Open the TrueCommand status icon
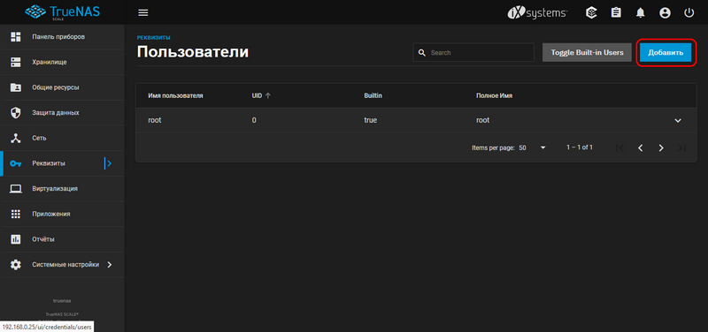 tap(591, 12)
